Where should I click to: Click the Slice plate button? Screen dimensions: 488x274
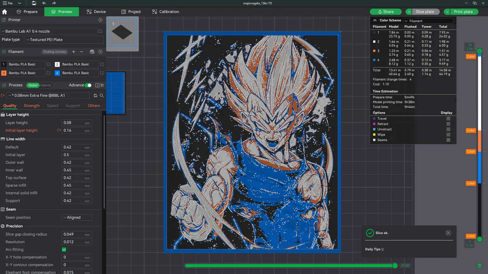point(426,12)
